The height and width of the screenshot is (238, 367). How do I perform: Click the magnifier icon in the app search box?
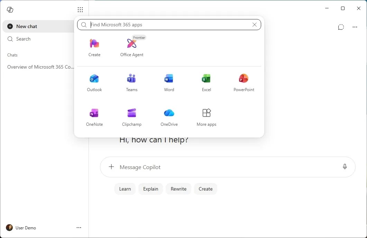(84, 25)
